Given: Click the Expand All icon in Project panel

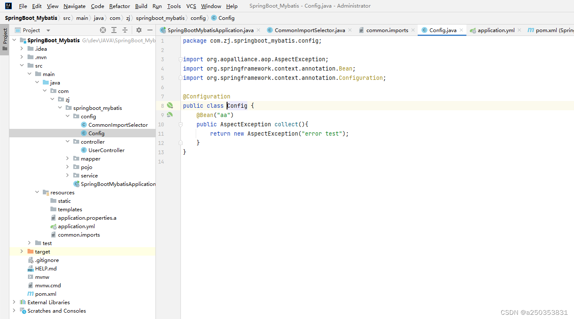Looking at the screenshot, I should pos(114,30).
